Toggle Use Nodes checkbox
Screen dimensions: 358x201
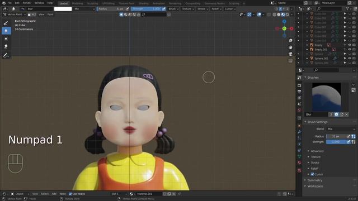(x=70, y=194)
